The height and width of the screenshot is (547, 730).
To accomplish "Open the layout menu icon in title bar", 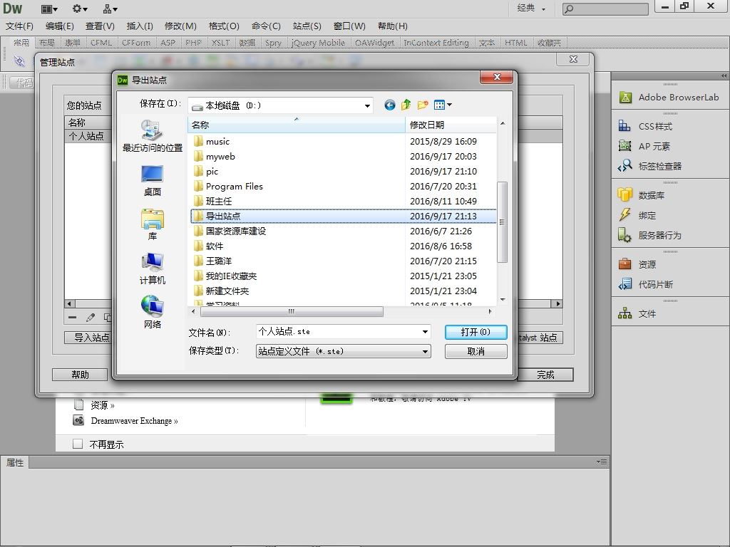I will click(x=49, y=9).
